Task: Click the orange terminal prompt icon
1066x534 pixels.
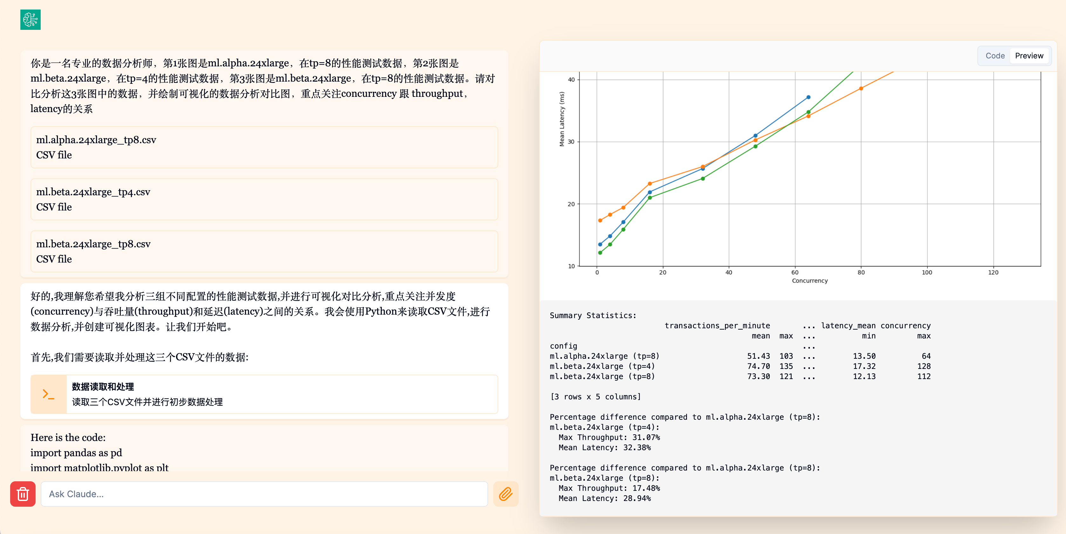Action: (48, 394)
